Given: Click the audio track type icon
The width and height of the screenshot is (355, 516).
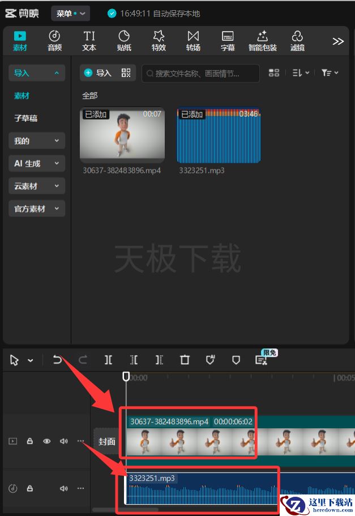Looking at the screenshot, I should pos(13,488).
